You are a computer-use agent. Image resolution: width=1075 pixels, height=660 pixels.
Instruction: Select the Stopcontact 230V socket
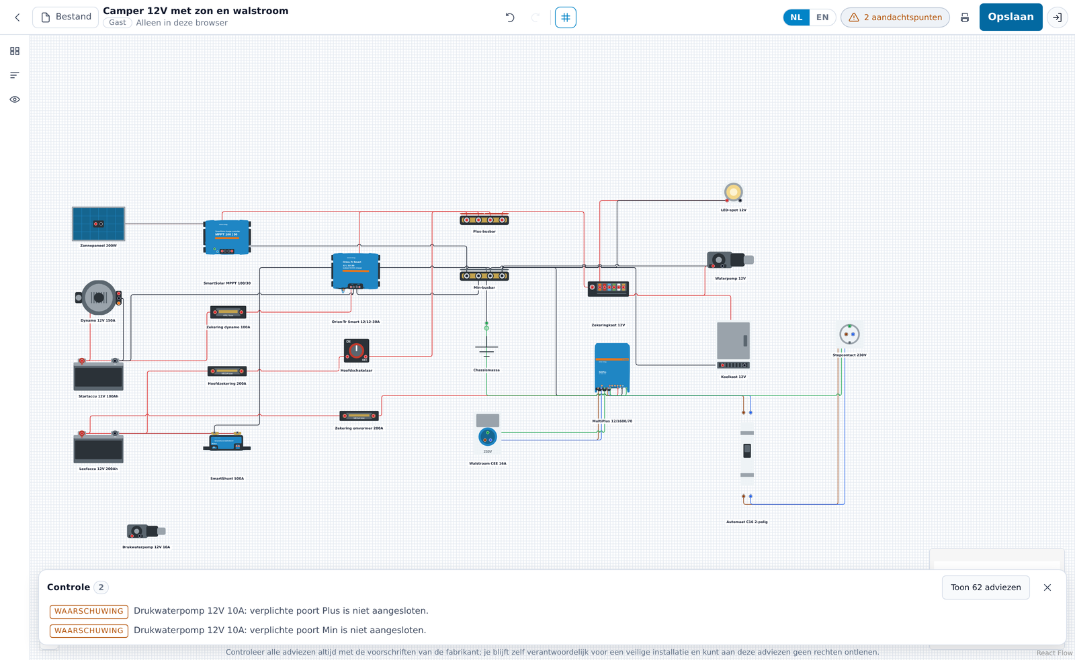pos(850,334)
